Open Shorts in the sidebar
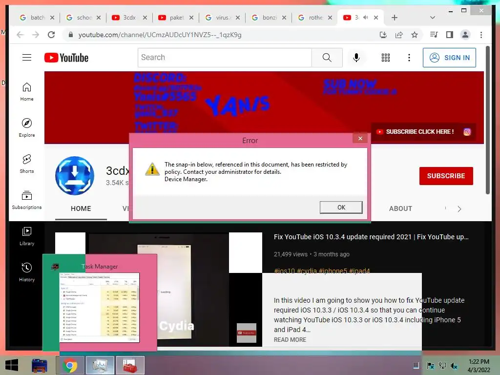Image resolution: width=500 pixels, height=375 pixels. [27, 164]
